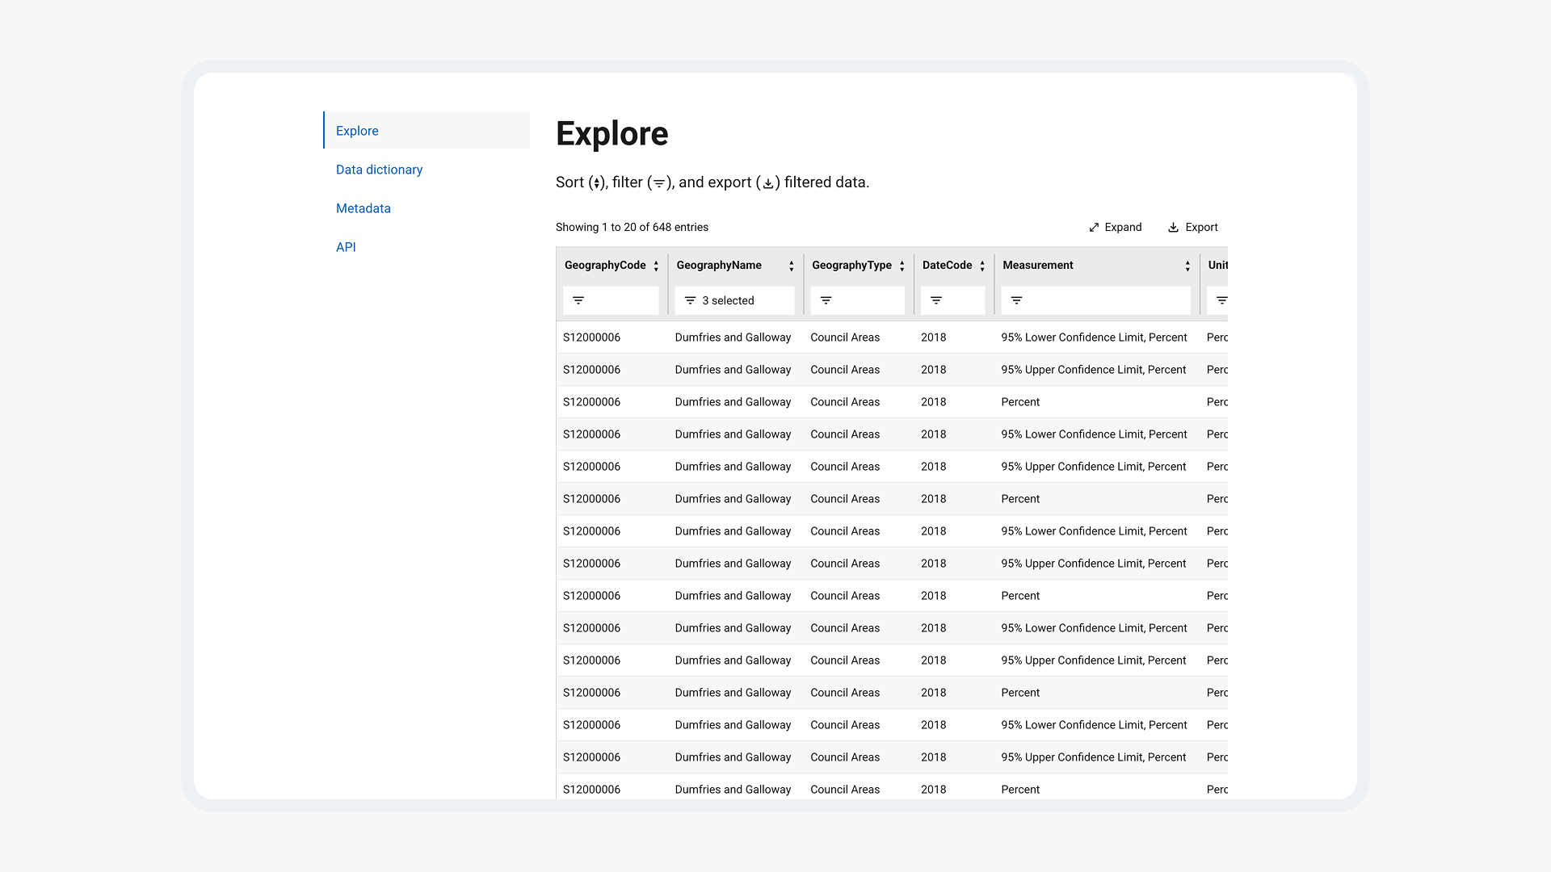Open the Data dictionary page

379,170
